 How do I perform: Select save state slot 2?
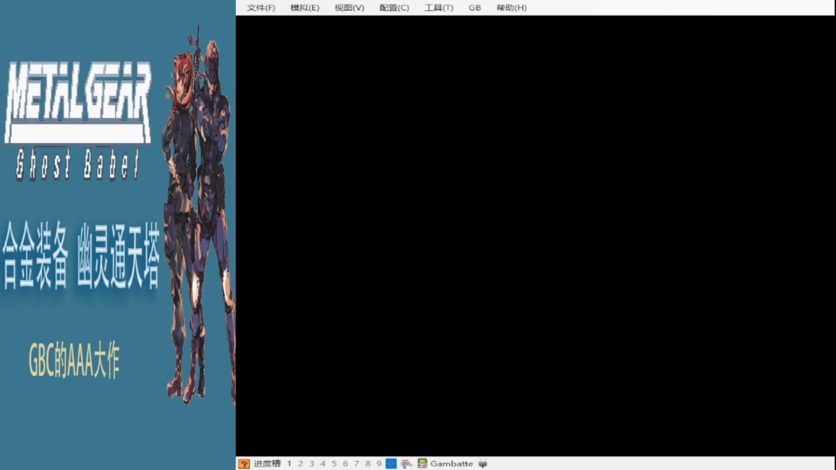[x=300, y=463]
